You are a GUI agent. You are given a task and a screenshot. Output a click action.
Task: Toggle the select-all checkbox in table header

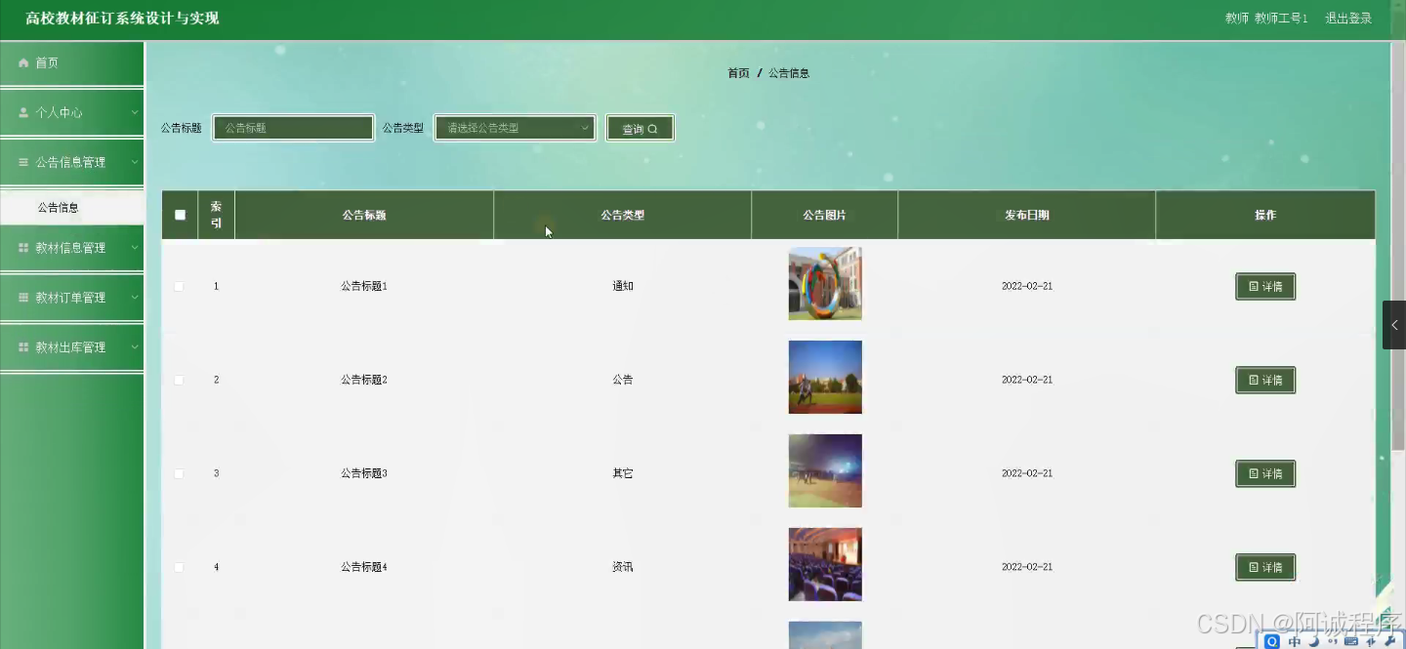click(x=180, y=215)
